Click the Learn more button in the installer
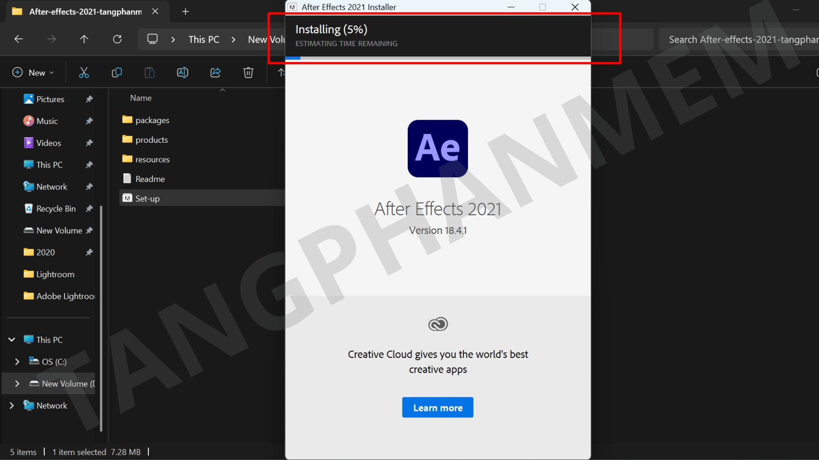819x460 pixels. coord(437,407)
